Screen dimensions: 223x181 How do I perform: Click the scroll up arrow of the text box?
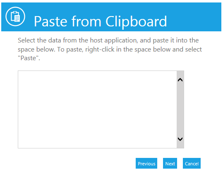pos(180,80)
